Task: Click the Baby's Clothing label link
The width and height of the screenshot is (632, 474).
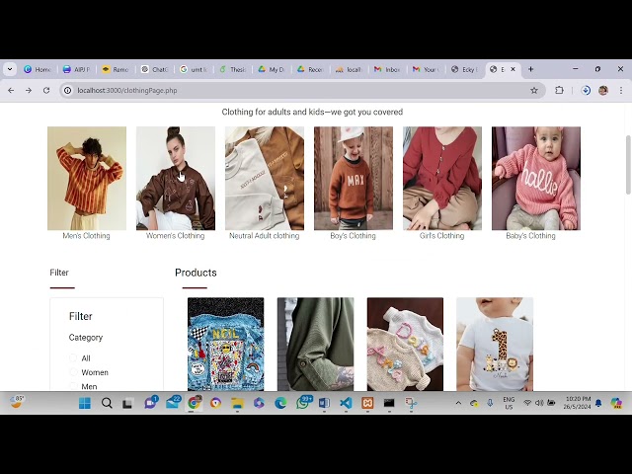Action: tap(531, 236)
